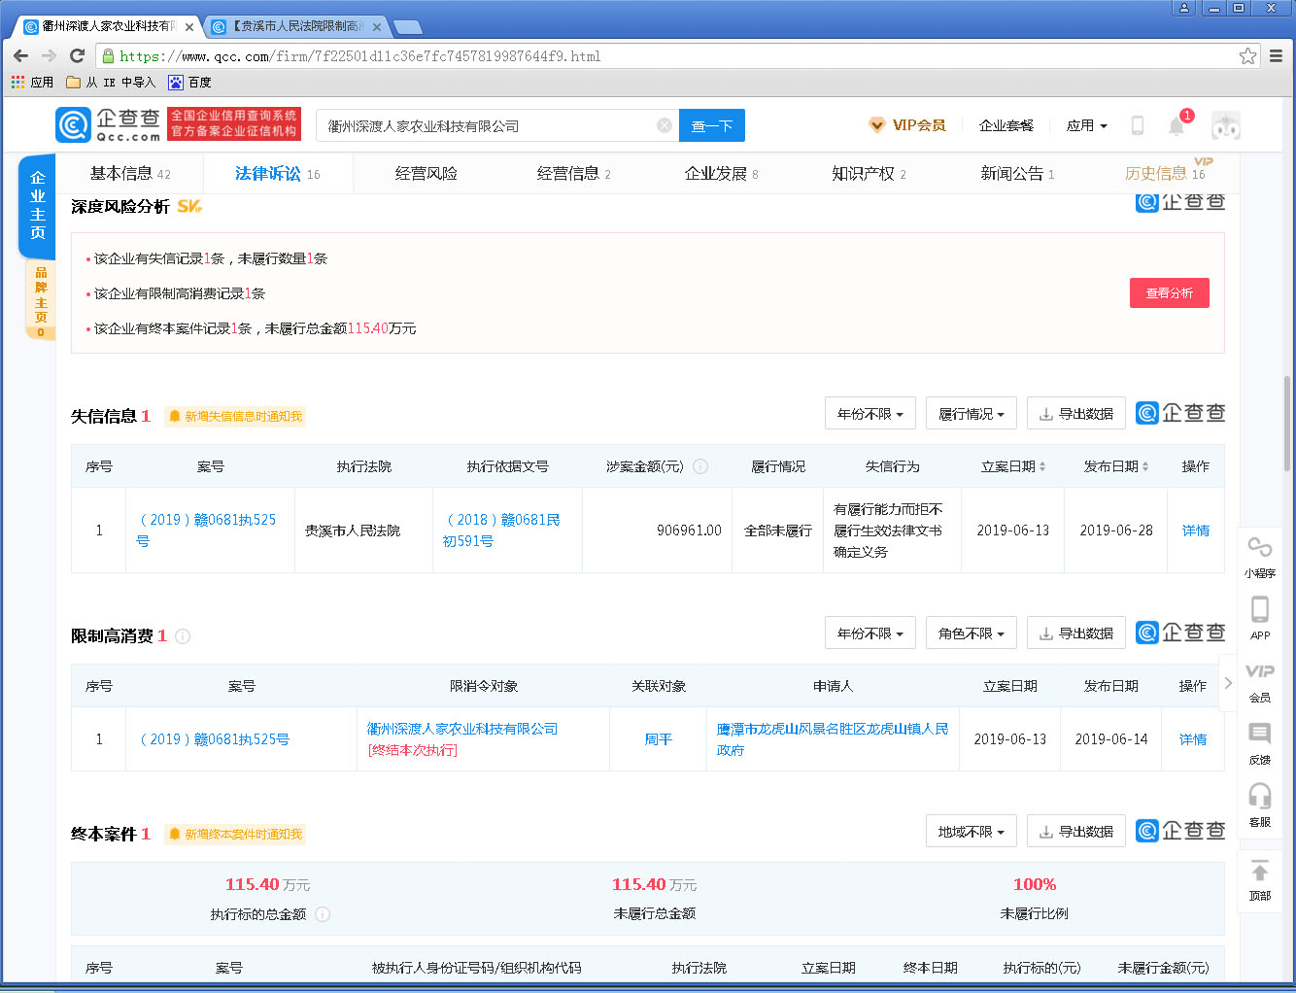Click info icon next to 涉案金额(元)
1296x993 pixels.
[x=700, y=466]
